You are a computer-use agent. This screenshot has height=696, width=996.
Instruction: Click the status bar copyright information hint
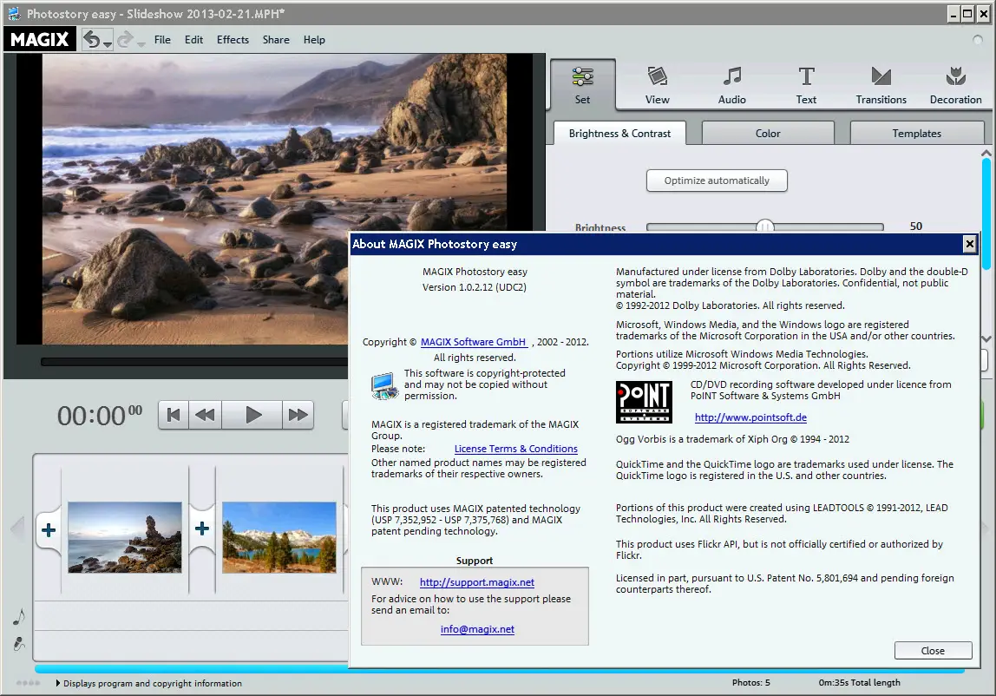tap(153, 683)
